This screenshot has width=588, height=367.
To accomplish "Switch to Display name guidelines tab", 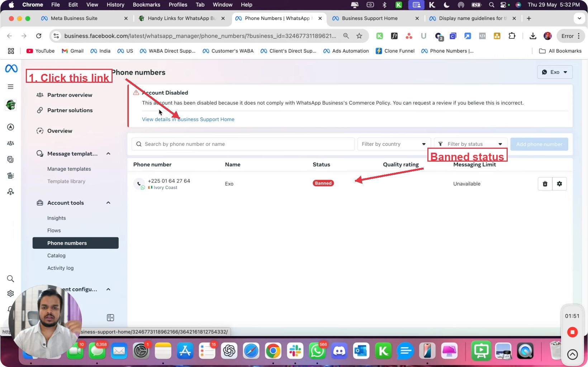I will (473, 18).
